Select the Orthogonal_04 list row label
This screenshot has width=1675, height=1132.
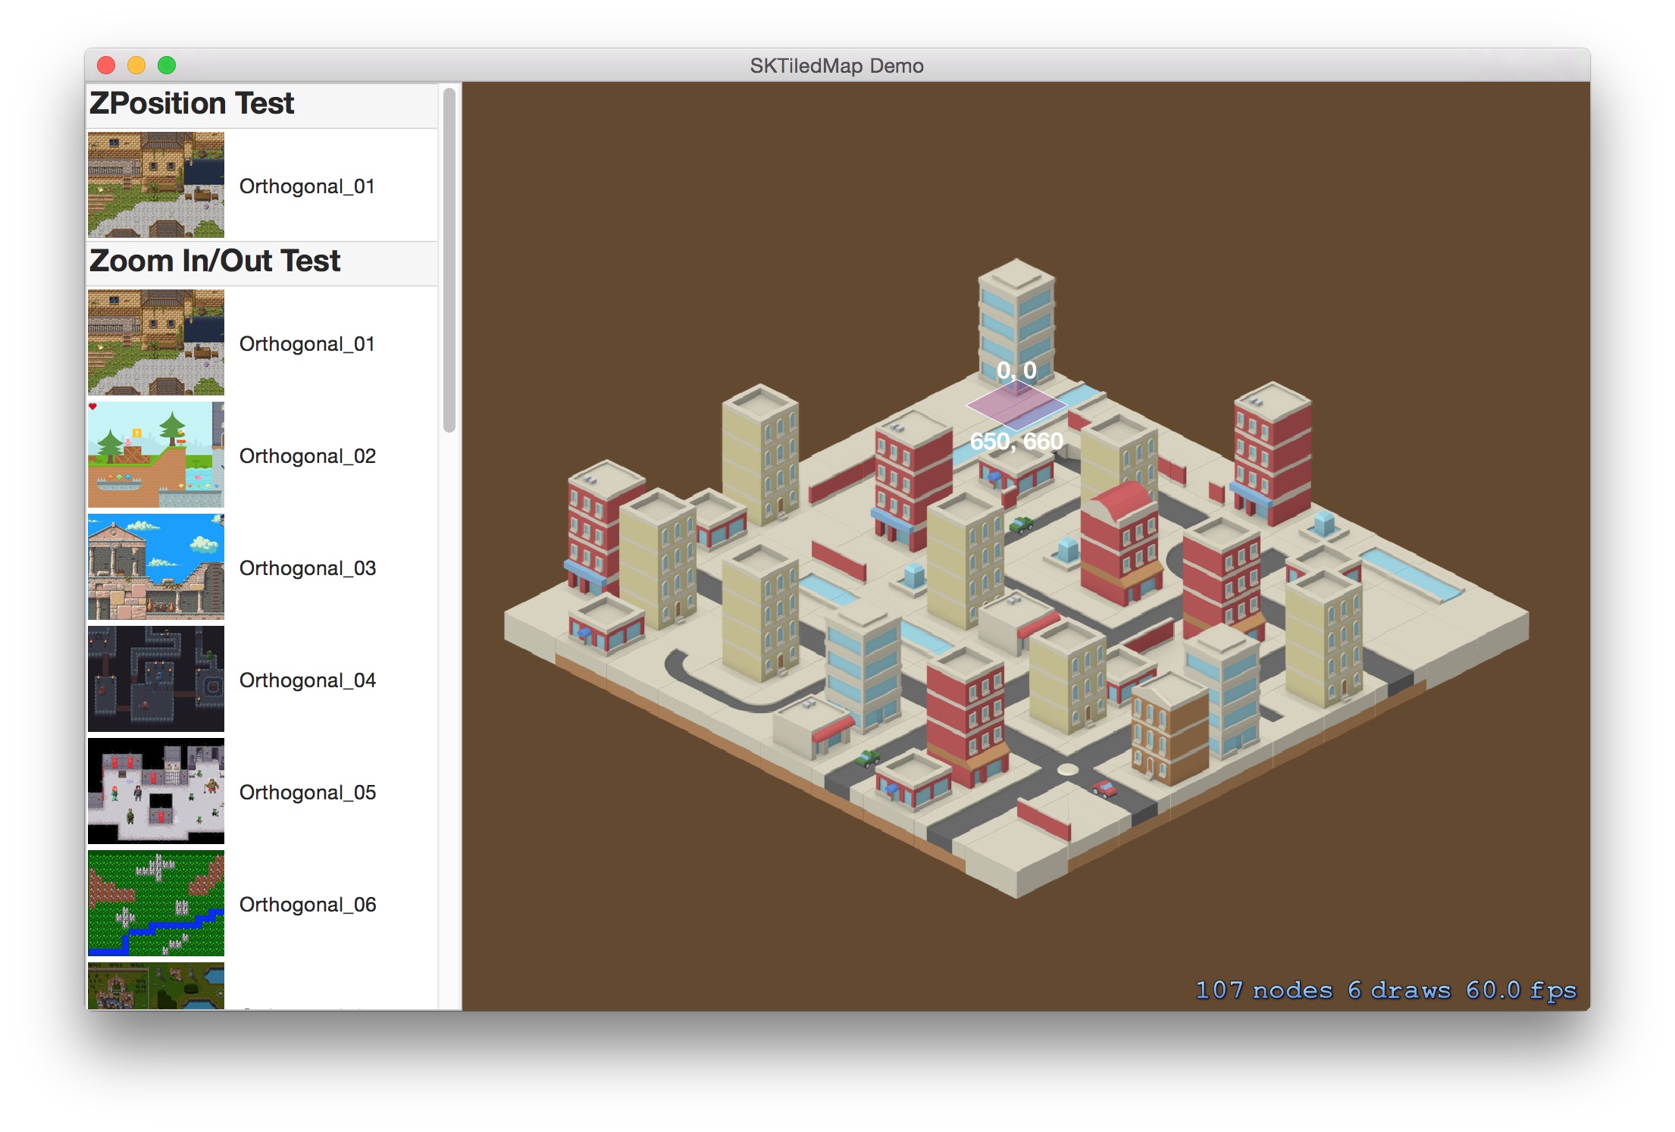coord(307,680)
